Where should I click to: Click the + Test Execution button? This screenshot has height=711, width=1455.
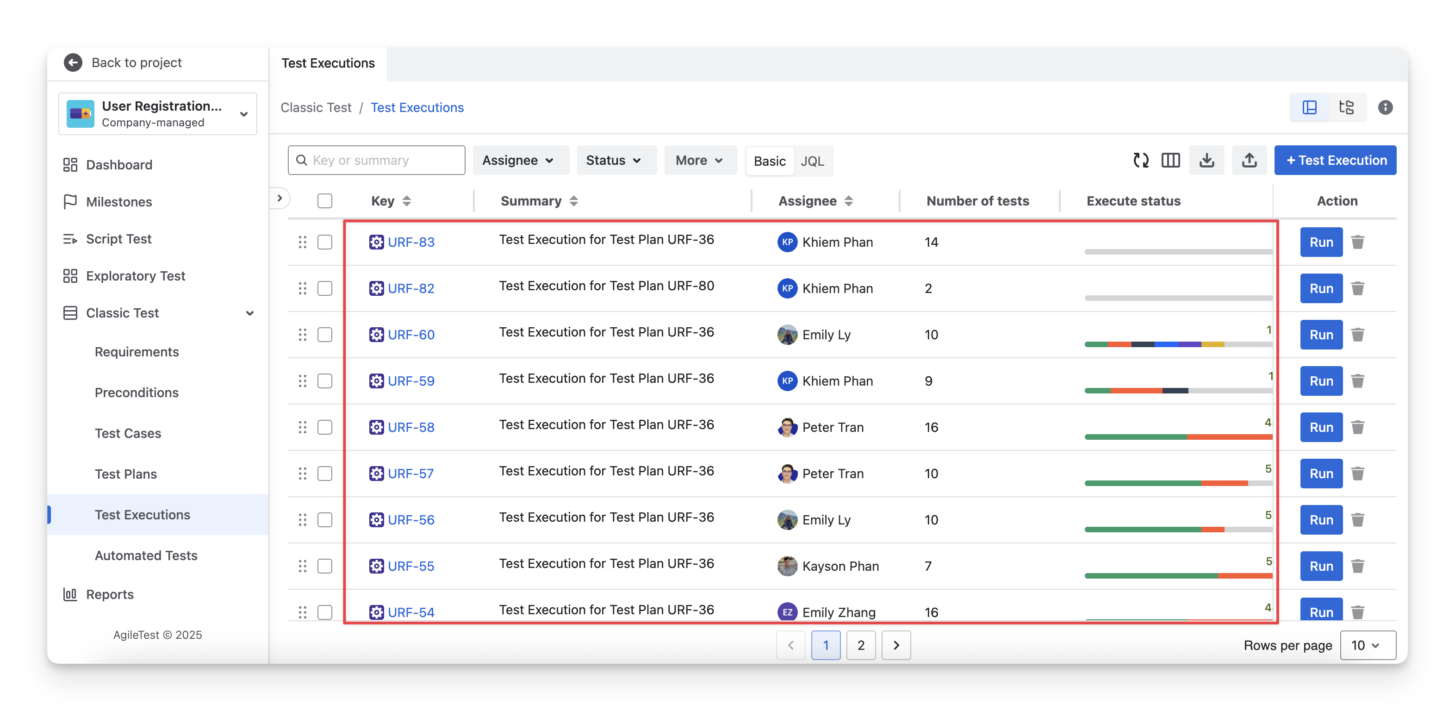pos(1335,160)
